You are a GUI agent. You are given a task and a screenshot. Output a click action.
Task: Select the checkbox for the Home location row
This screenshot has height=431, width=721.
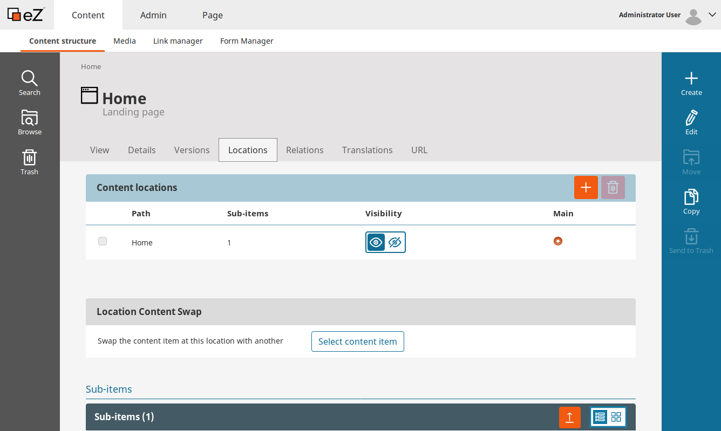[103, 241]
